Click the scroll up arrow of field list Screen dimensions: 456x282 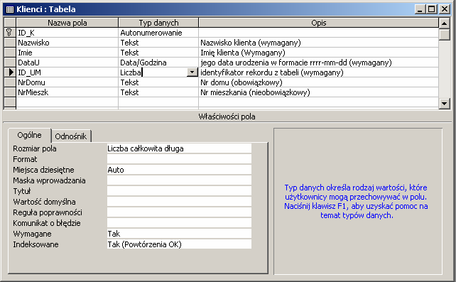(444, 23)
